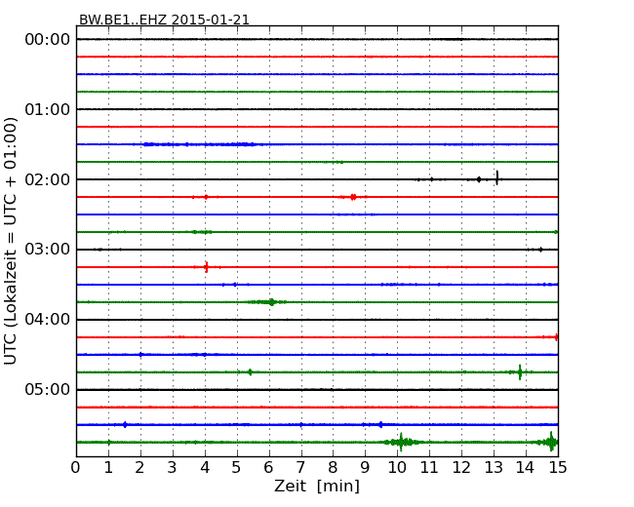Click the green blip at minute 5.4 above 05:00

click(250, 371)
